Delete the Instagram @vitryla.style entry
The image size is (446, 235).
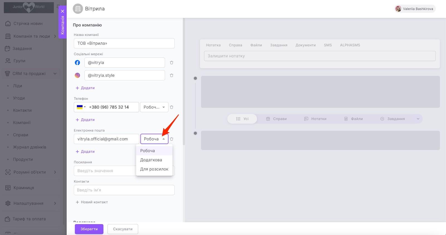[x=171, y=75]
